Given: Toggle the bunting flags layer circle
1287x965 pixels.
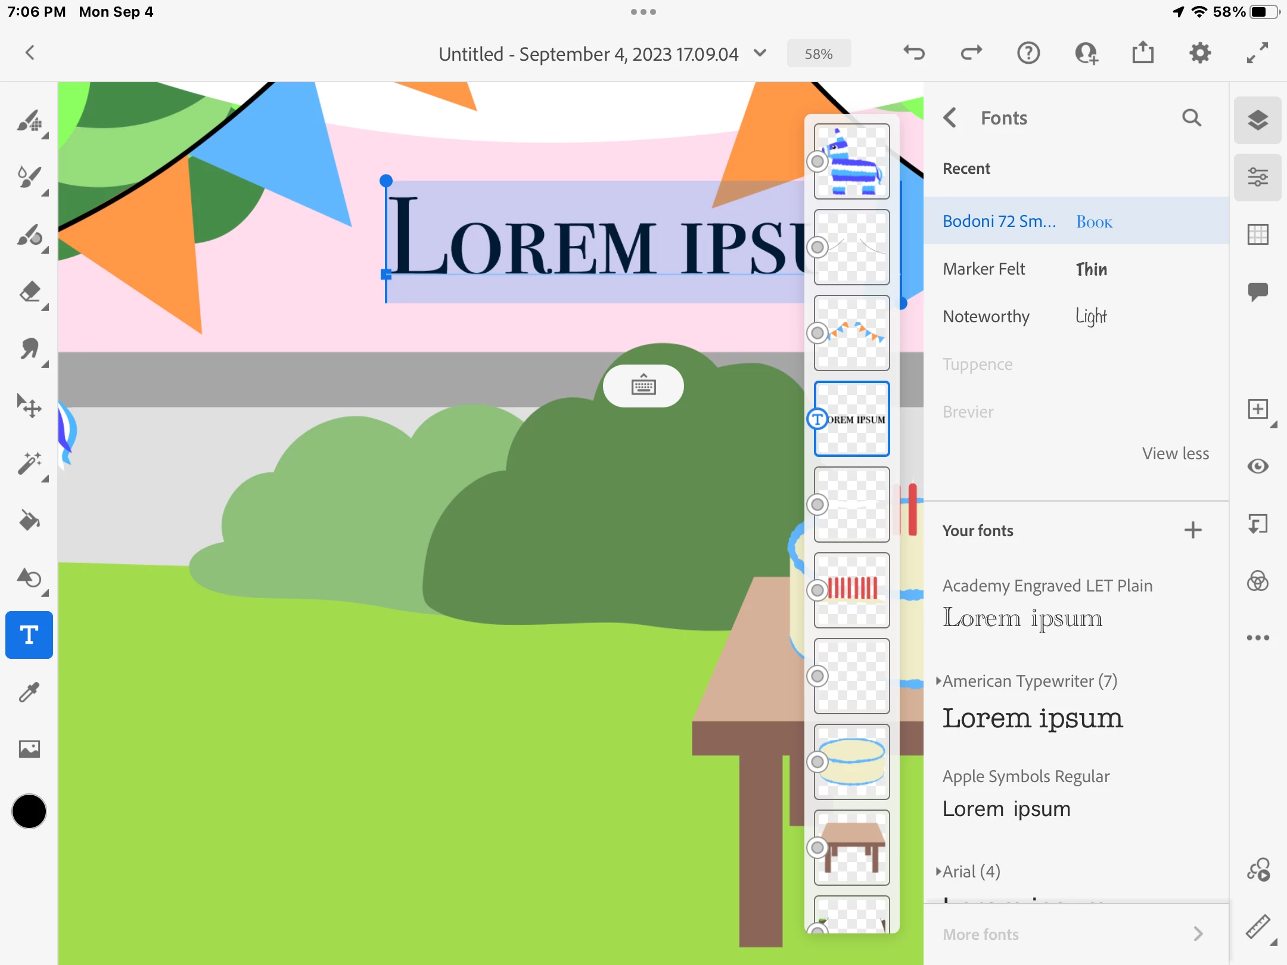Looking at the screenshot, I should (817, 333).
